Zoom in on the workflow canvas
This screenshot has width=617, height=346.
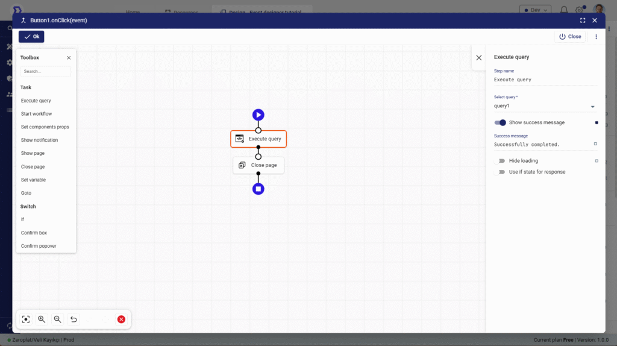(42, 319)
